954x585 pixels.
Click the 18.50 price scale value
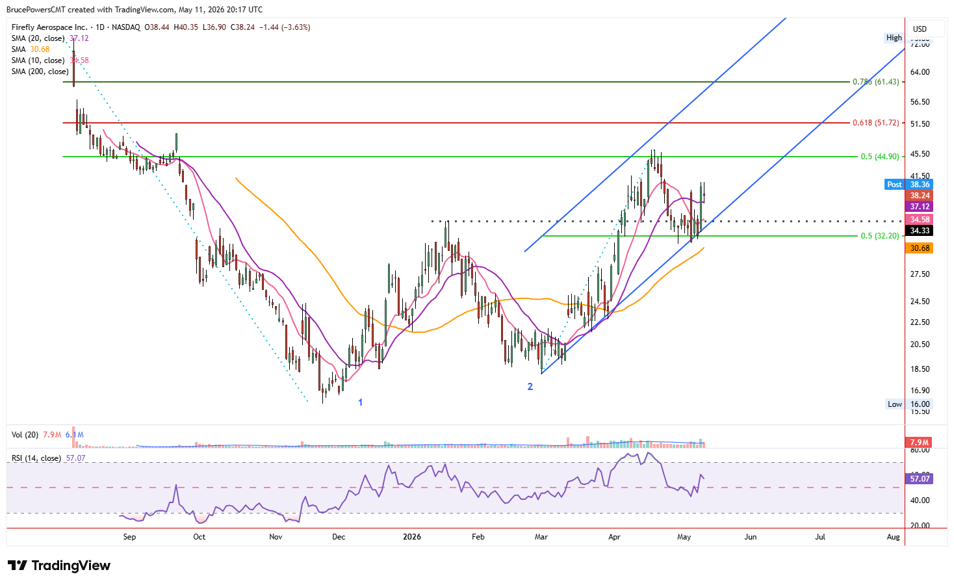coord(920,369)
